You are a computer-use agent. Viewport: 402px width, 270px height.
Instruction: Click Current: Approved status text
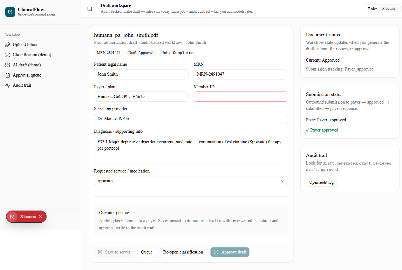pos(323,60)
